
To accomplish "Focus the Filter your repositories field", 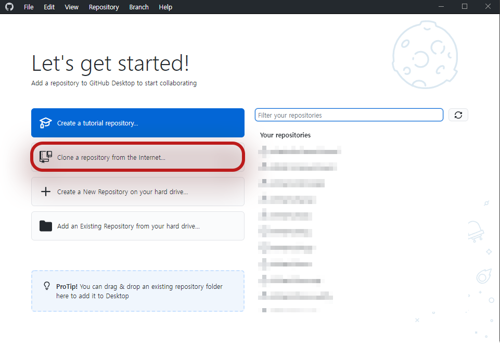I will pyautogui.click(x=349, y=115).
